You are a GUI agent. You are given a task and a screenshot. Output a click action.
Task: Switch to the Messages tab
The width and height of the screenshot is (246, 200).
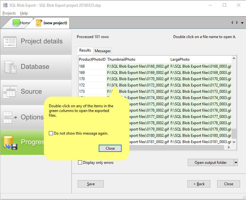102,51
